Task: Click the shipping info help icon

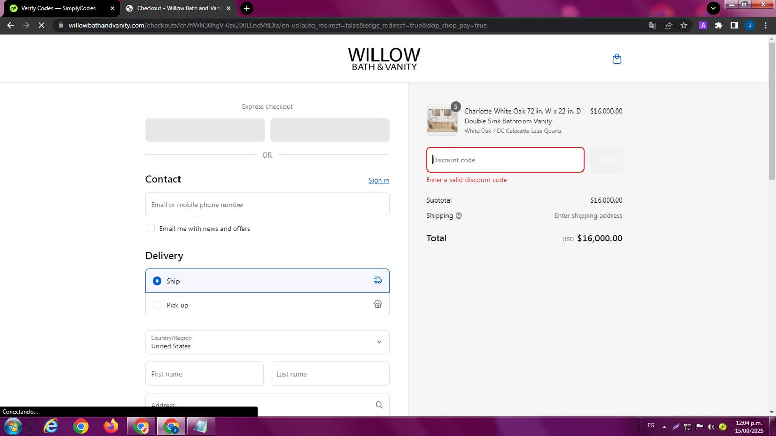Action: click(x=459, y=216)
